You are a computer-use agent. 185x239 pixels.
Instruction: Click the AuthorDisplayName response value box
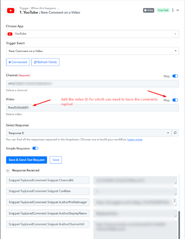135,213
